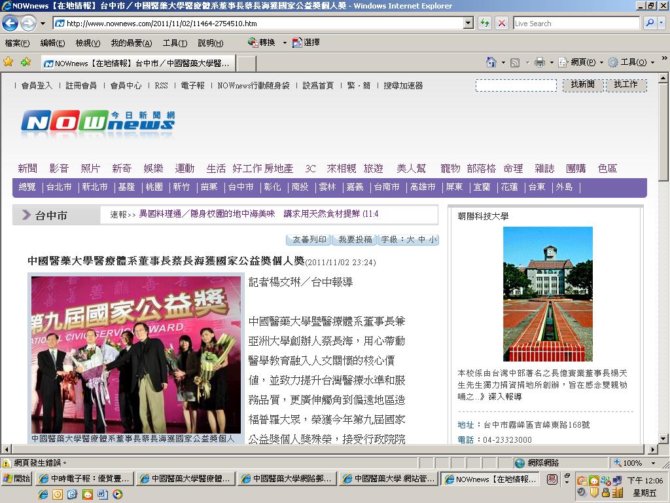Open the 編輯(E) menu
Screen dimensions: 670x503
click(x=52, y=43)
